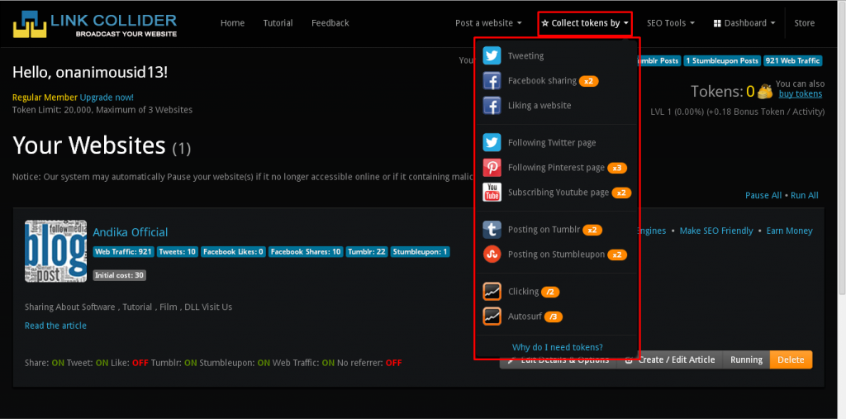Expand the SEO Tools dropdown
This screenshot has width=846, height=419.
click(x=671, y=23)
